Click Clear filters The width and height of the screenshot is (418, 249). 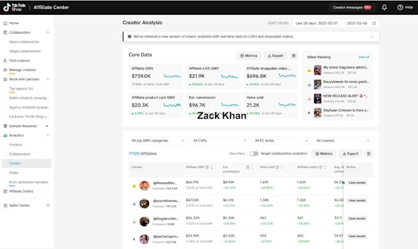point(237,154)
